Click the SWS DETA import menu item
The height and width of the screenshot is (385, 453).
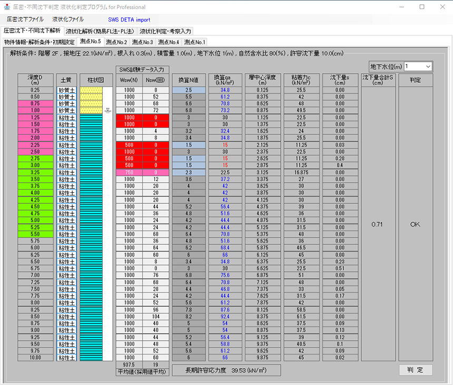click(x=129, y=19)
